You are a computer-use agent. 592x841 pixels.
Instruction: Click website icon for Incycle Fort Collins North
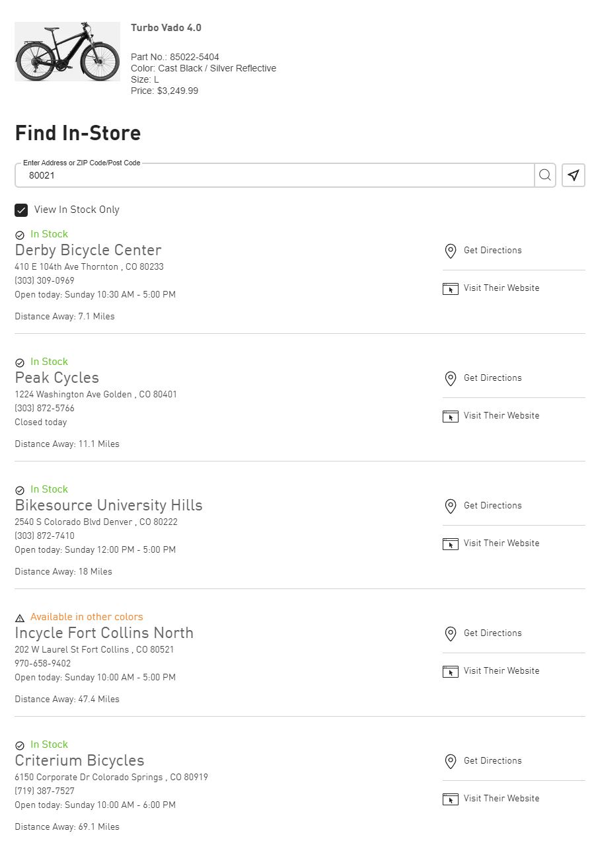451,671
